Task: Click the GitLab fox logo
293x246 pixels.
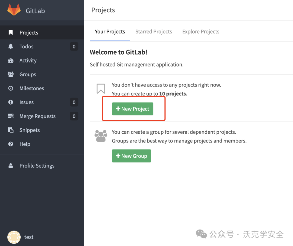Action: click(x=14, y=10)
